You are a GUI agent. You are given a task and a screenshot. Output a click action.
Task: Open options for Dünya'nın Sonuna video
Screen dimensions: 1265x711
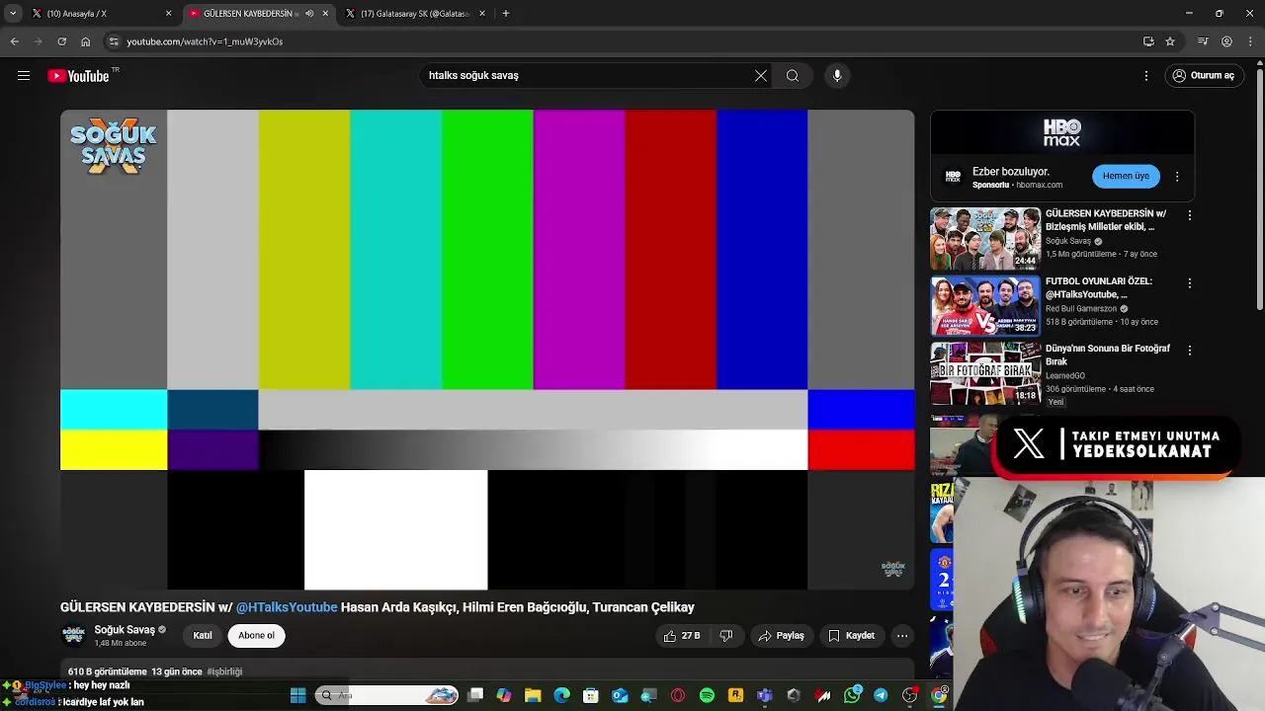[x=1190, y=351]
